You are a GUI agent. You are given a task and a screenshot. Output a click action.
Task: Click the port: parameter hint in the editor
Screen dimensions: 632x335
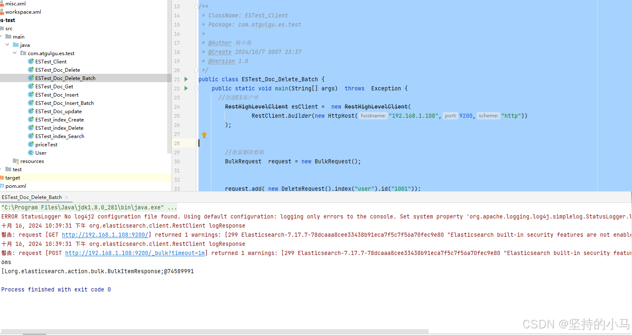451,116
